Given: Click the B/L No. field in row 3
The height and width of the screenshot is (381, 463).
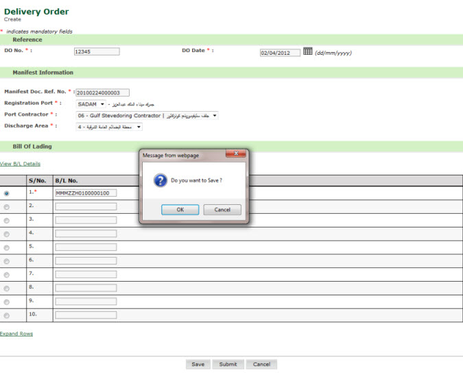Looking at the screenshot, I should click(86, 220).
